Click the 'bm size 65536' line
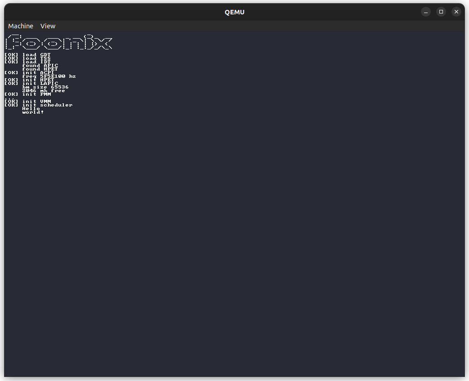469x381 pixels. (x=45, y=87)
